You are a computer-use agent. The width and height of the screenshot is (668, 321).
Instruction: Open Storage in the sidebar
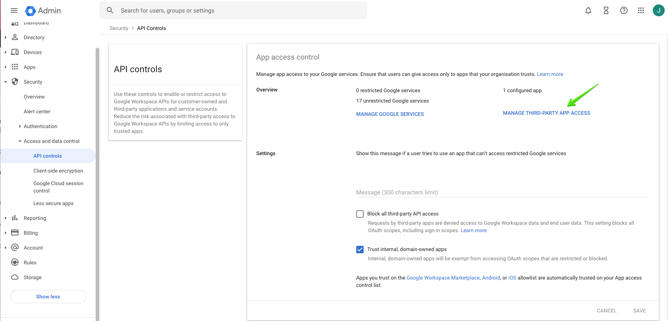pyautogui.click(x=33, y=277)
